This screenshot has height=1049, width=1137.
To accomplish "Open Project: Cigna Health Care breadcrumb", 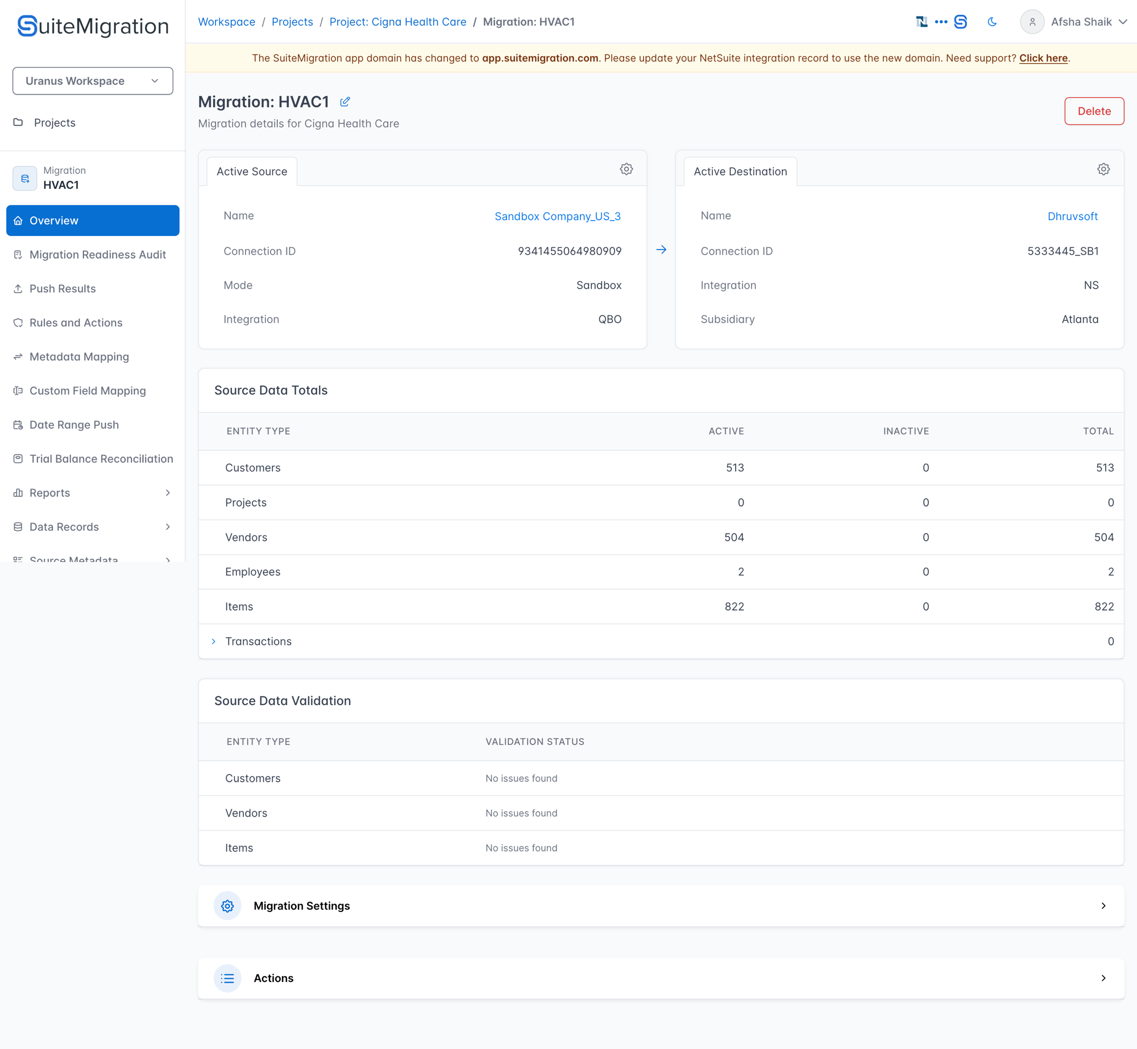I will (398, 22).
